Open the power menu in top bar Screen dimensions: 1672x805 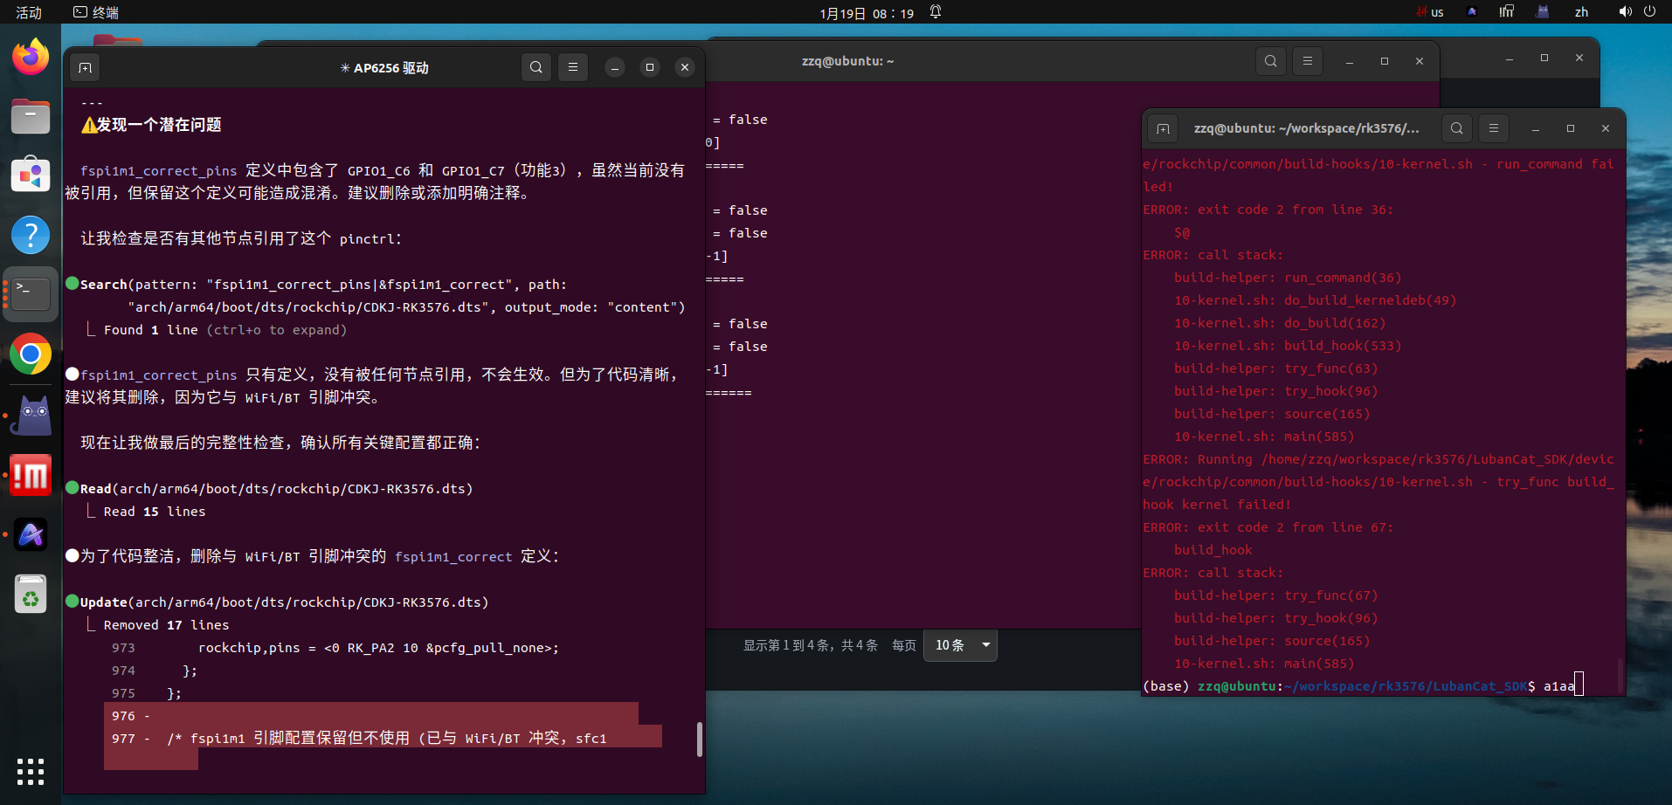coord(1650,12)
